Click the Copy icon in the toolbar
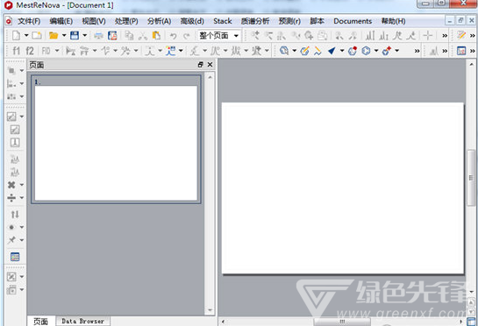Screen dimensions: 478x326 [x=129, y=36]
